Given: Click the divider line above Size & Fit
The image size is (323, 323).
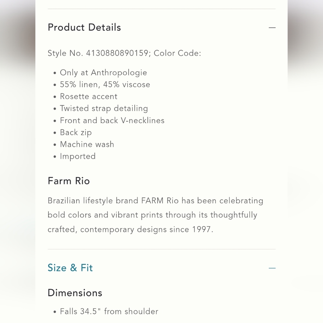Looking at the screenshot, I should point(161,249).
